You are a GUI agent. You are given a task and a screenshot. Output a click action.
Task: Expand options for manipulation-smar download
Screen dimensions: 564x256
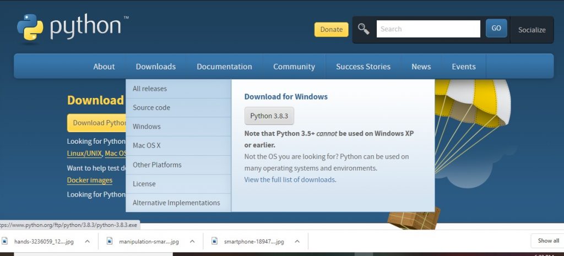tap(192, 241)
